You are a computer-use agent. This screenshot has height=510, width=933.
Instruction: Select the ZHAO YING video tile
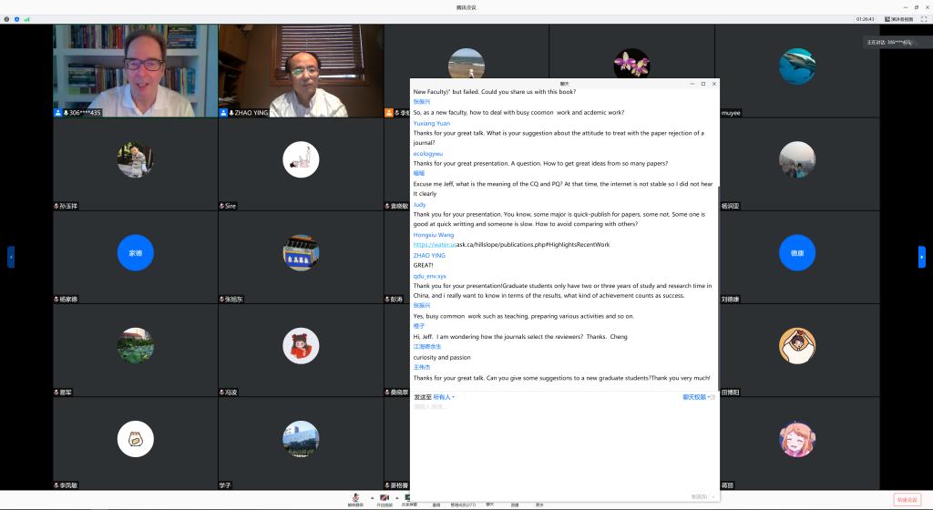pos(301,71)
